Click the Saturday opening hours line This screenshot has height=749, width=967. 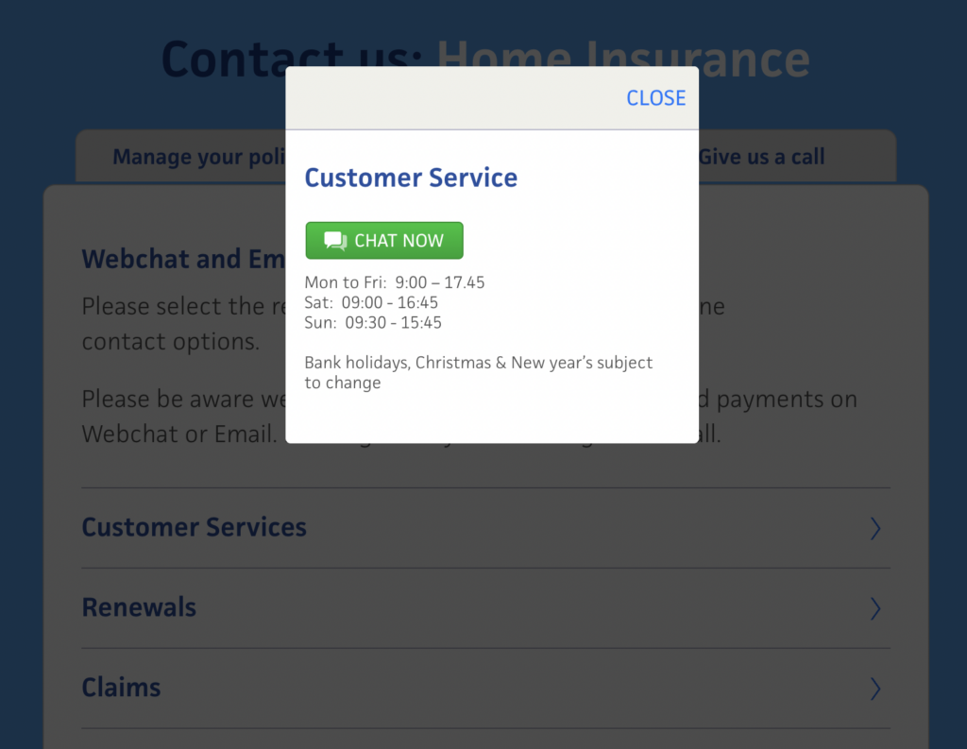[x=371, y=302]
